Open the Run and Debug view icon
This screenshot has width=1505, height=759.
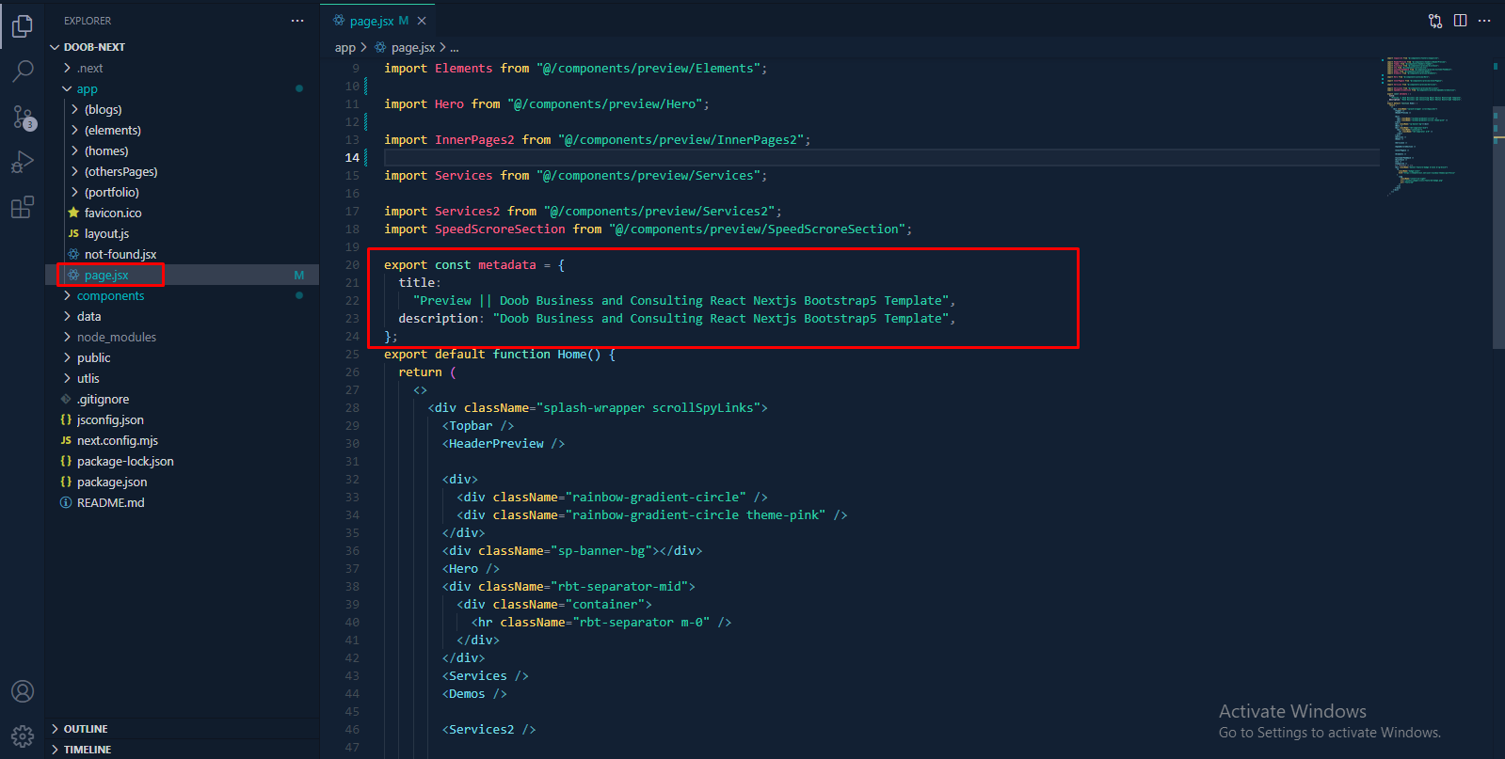click(23, 162)
